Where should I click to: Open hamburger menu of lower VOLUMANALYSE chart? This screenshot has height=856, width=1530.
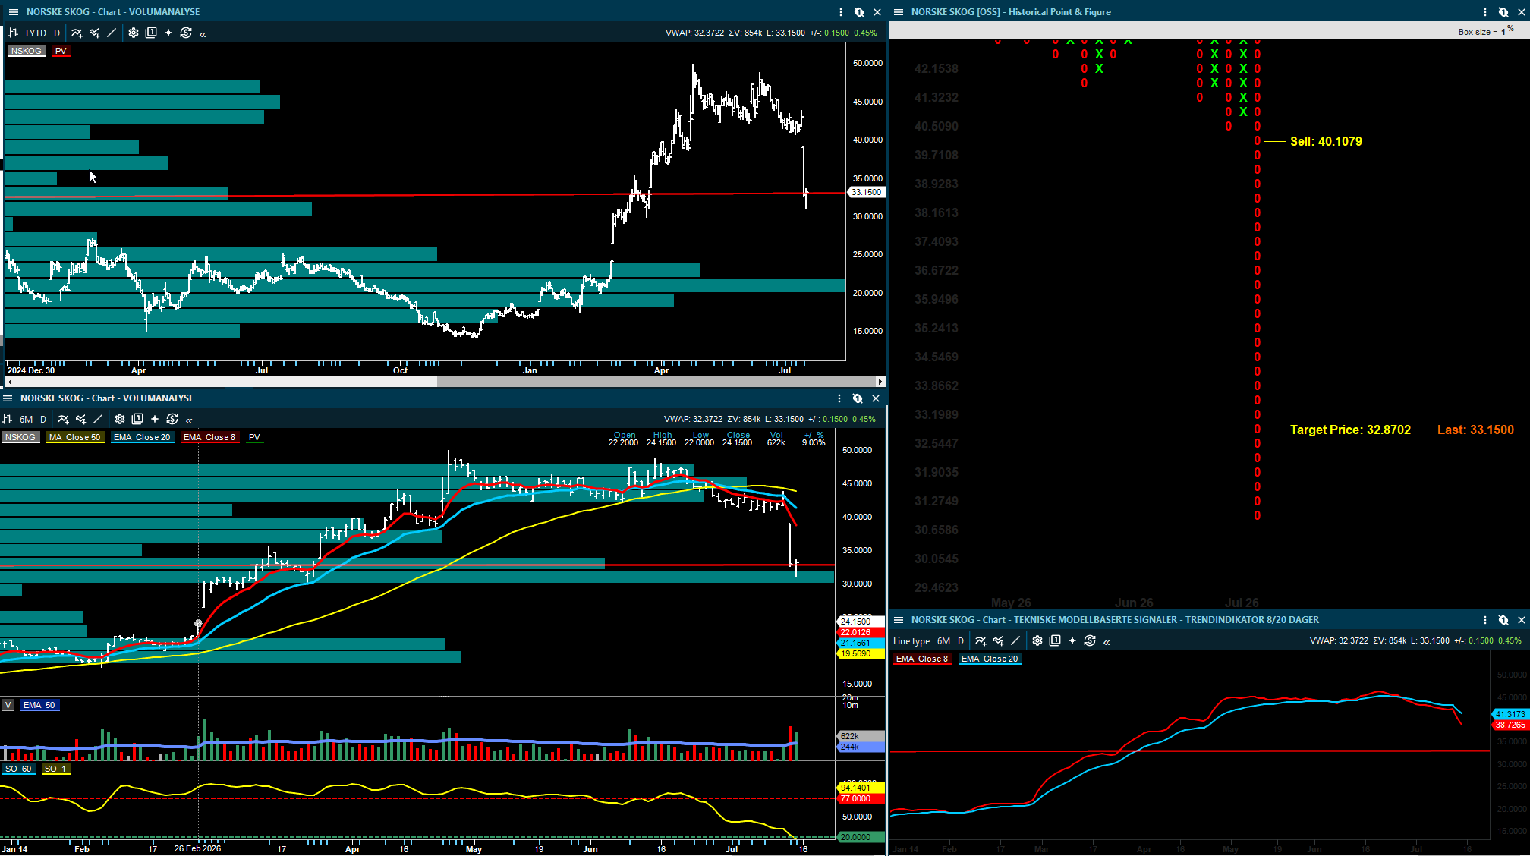8,398
